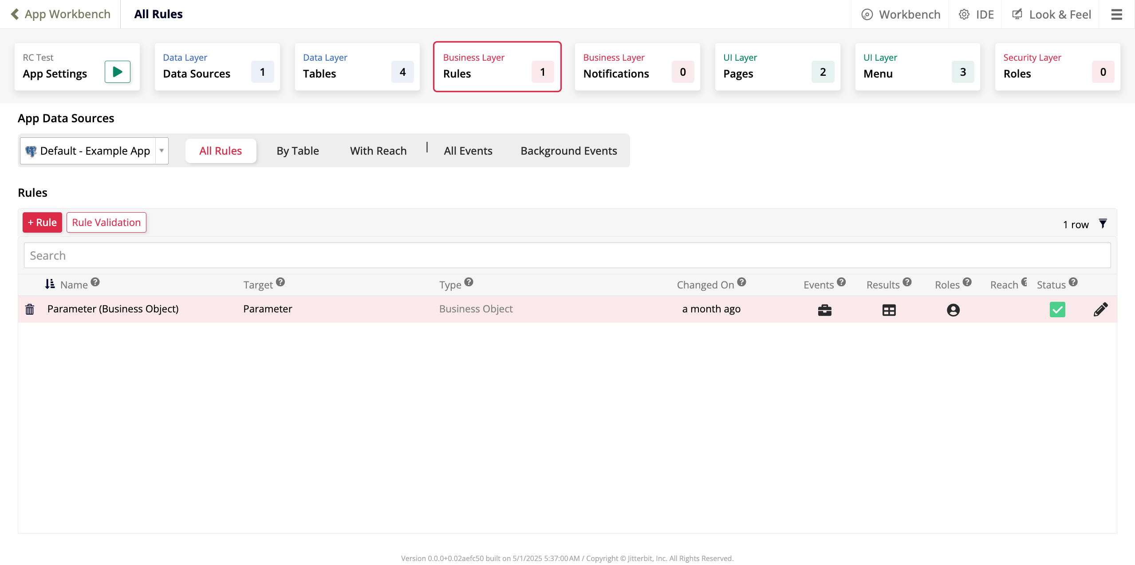
Task: Click the Results table icon
Action: (x=889, y=310)
